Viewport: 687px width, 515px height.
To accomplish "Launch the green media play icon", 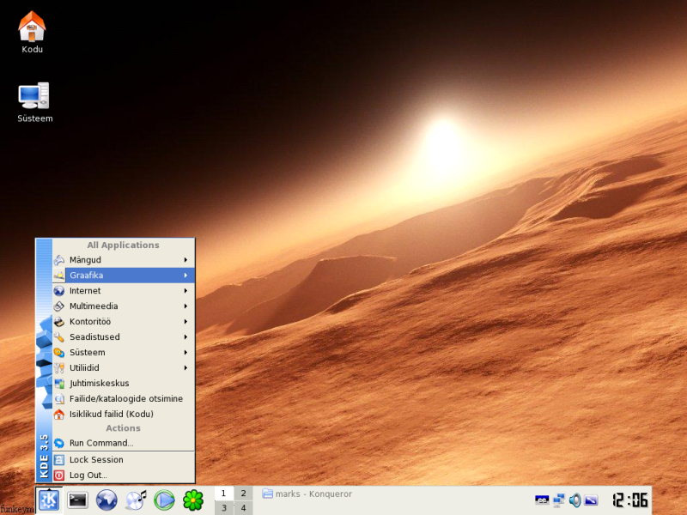I will [x=164, y=500].
